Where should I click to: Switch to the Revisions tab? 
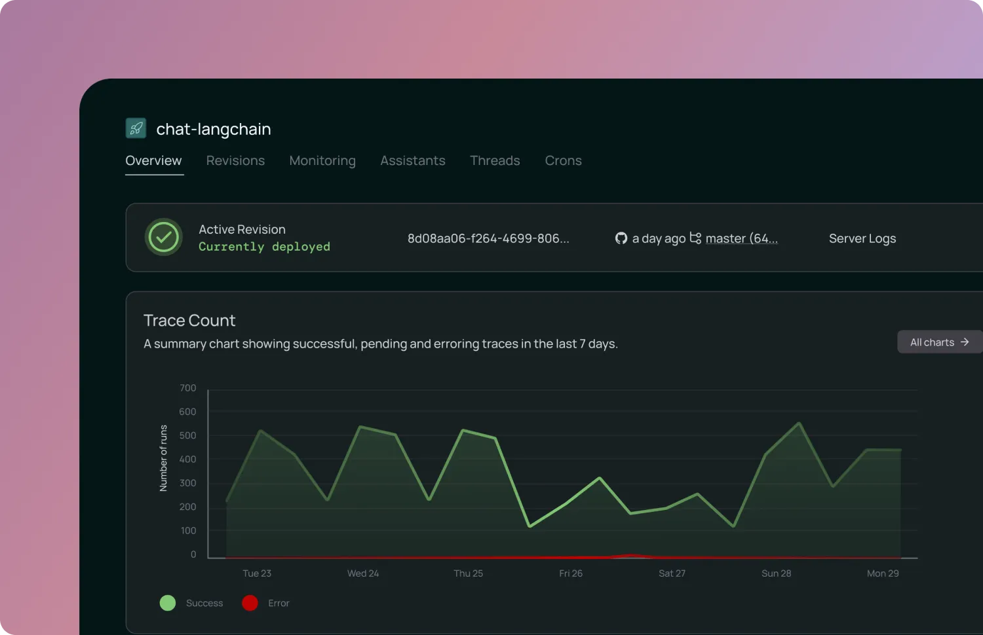(x=235, y=160)
